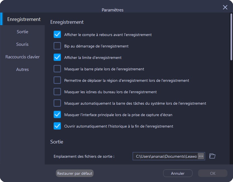Select the Autres tab

click(x=22, y=70)
